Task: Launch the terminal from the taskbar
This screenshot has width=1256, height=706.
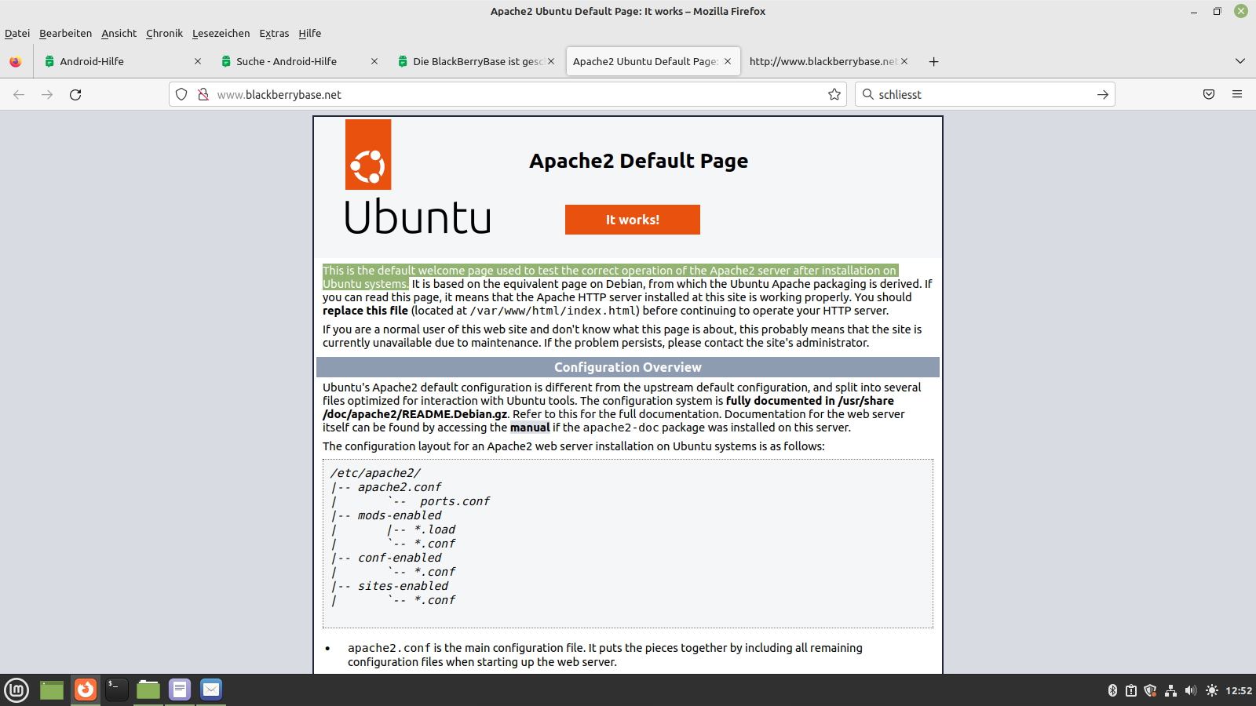Action: coord(116,690)
